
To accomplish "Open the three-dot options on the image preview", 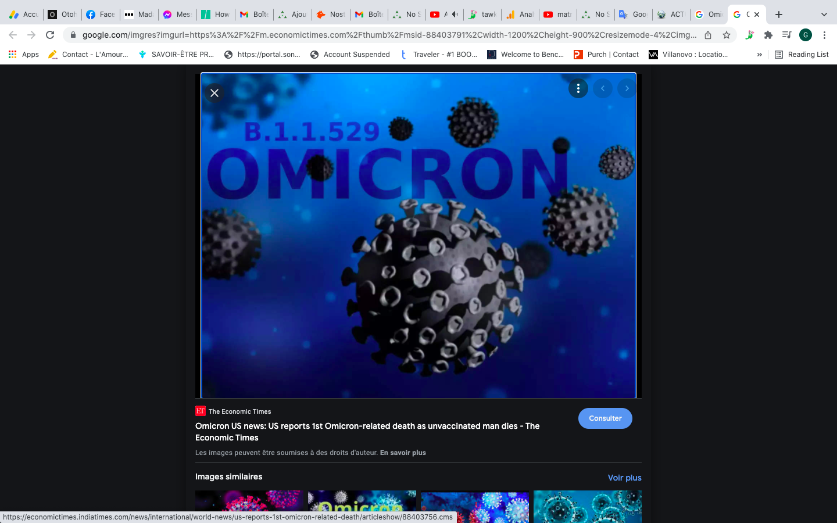I will (x=578, y=88).
